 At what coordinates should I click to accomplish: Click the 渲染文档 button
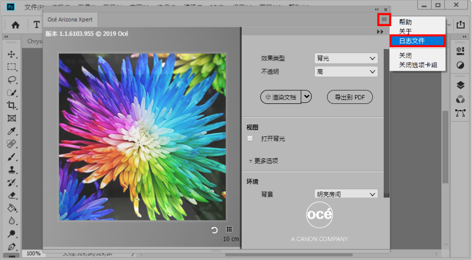281,97
